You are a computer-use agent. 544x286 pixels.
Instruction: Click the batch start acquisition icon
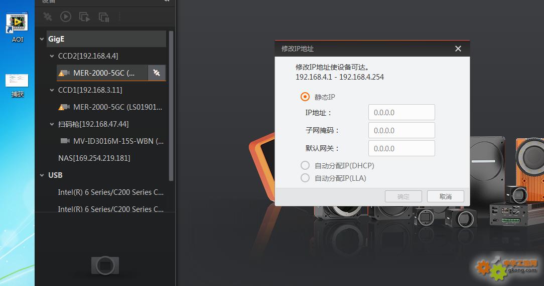pos(84,17)
